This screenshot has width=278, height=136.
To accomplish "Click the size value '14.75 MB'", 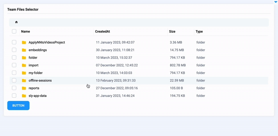I will tap(177, 50).
